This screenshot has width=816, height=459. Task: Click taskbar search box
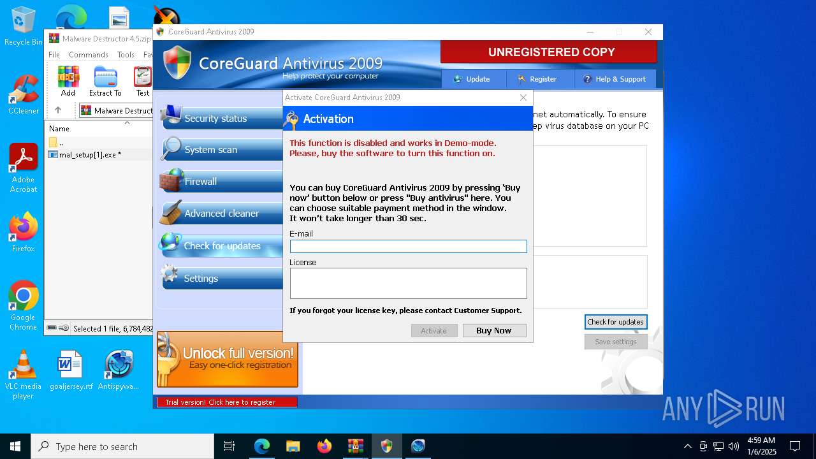tap(122, 446)
